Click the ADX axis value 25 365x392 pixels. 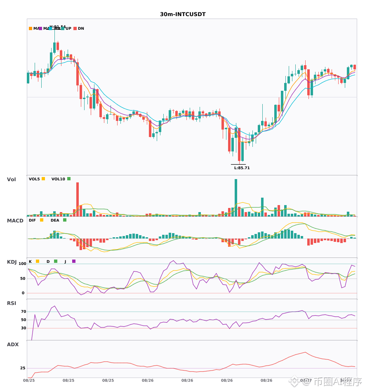tap(23, 368)
